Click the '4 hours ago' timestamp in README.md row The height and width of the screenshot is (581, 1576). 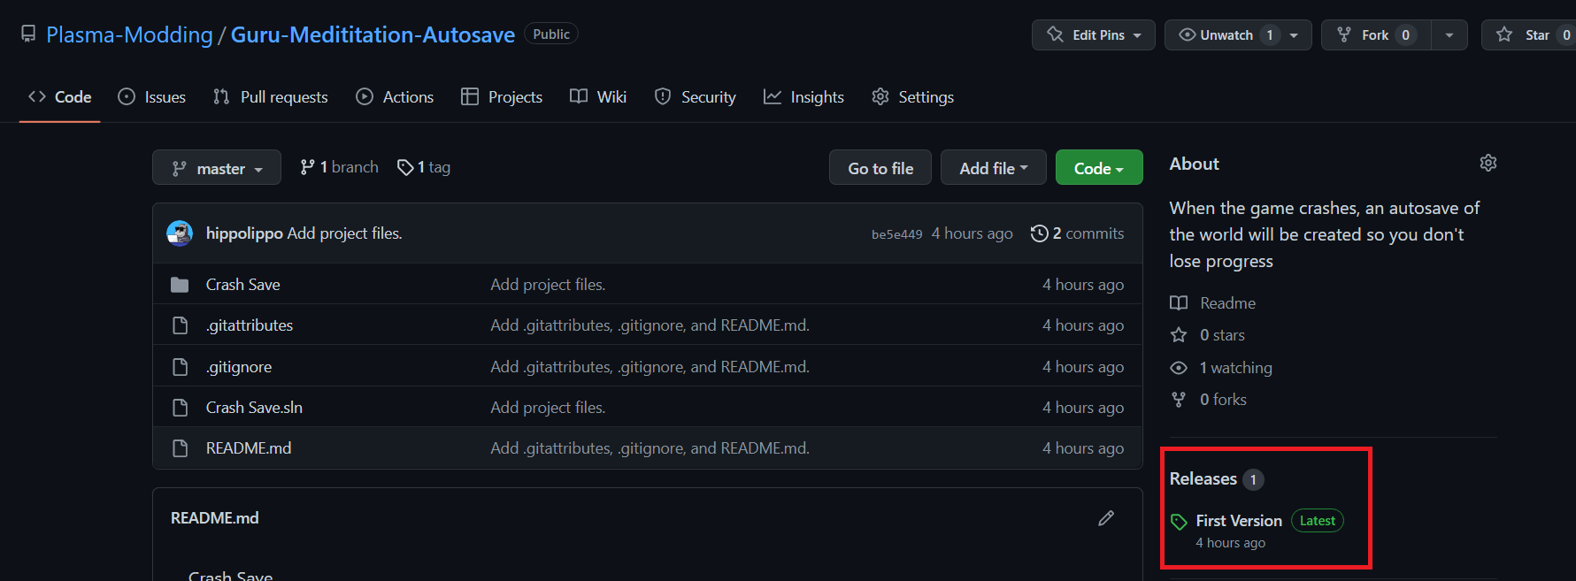tap(1083, 448)
